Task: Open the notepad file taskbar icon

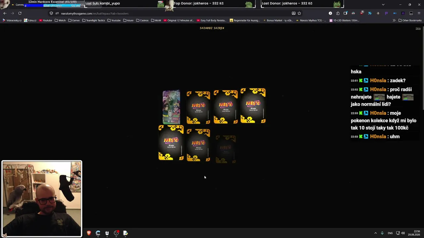Action: point(126,233)
